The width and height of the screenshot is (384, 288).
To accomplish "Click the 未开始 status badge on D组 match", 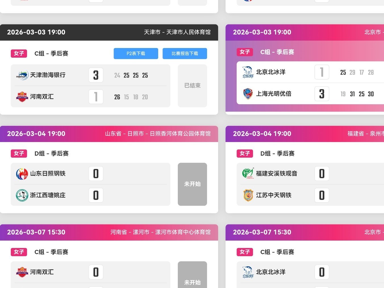I will [192, 184].
